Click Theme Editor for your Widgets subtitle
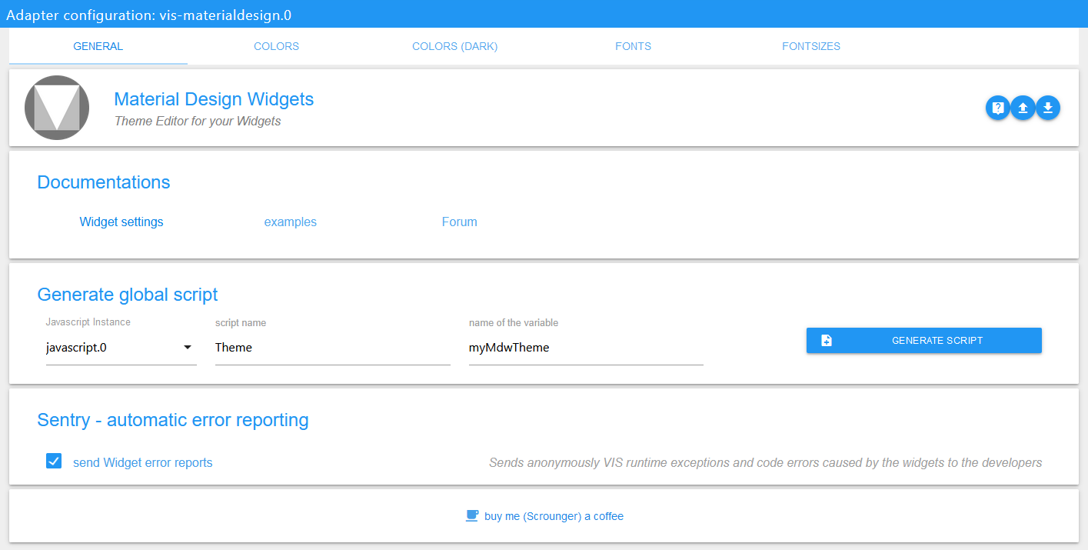 click(x=198, y=121)
